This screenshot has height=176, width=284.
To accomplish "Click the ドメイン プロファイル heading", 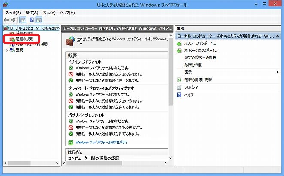I will pyautogui.click(x=85, y=62).
